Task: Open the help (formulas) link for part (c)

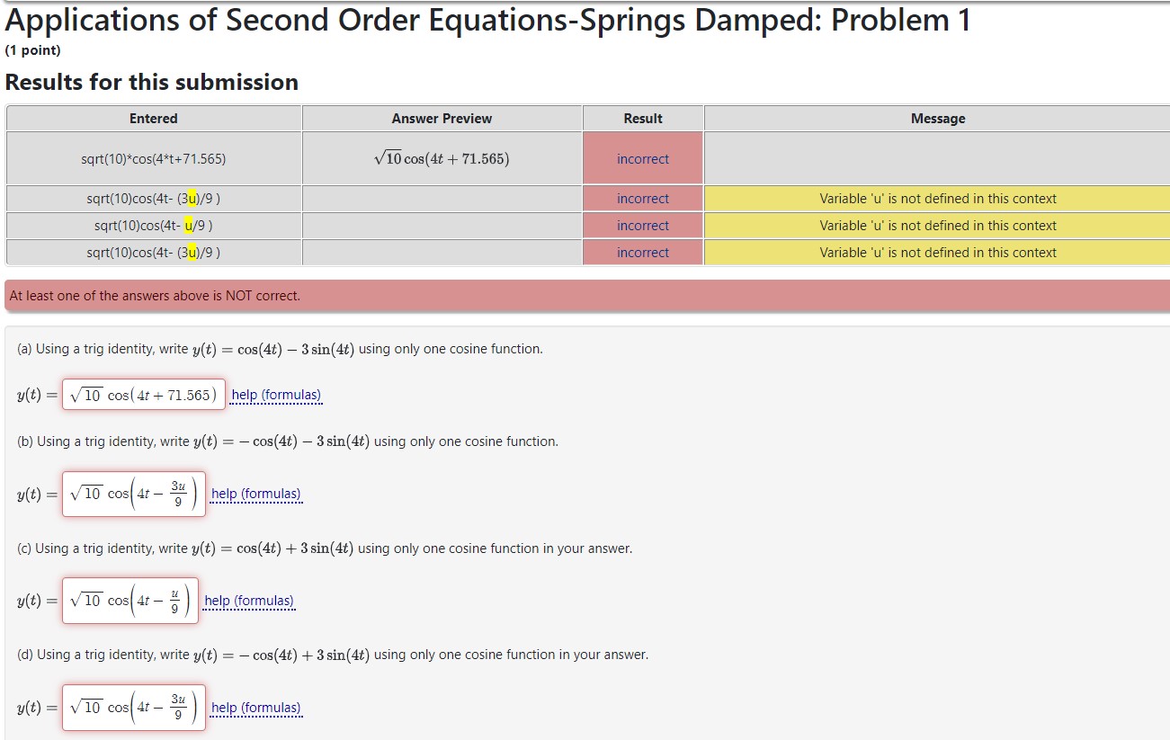Action: click(x=250, y=600)
